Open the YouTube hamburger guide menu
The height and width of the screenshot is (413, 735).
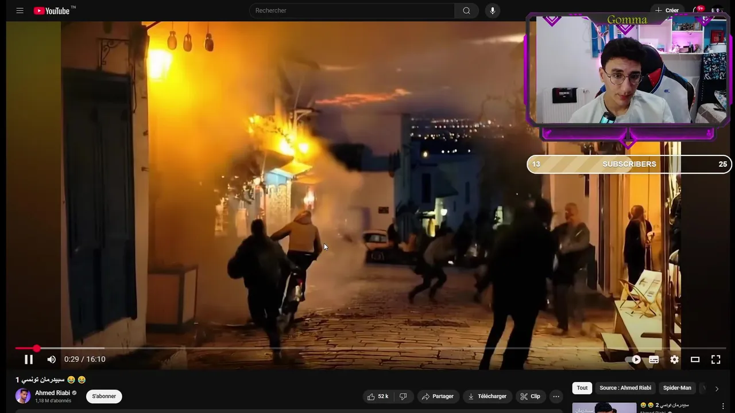pyautogui.click(x=20, y=10)
